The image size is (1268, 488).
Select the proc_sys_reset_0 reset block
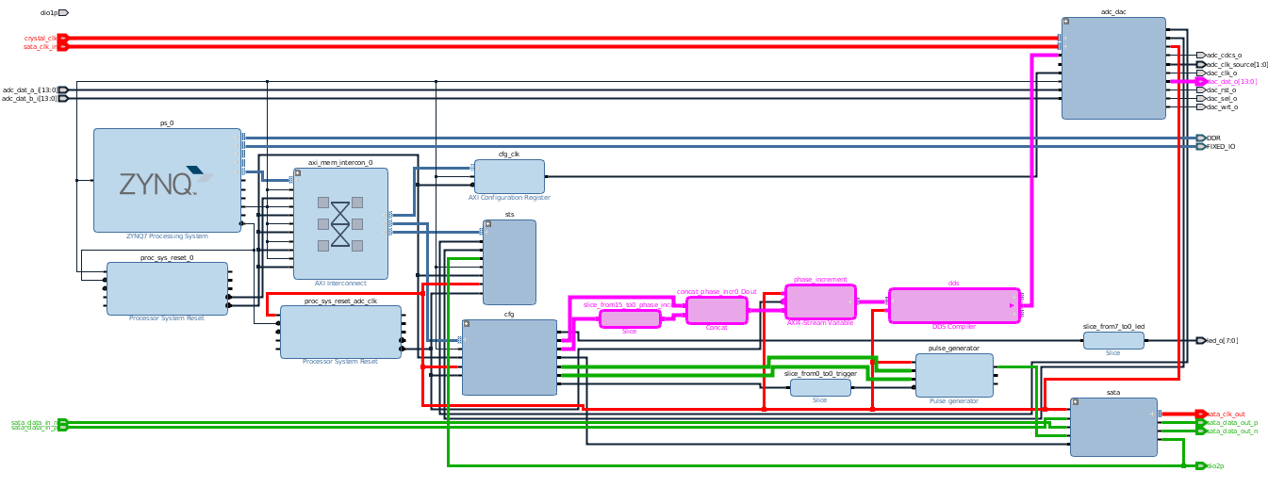tap(167, 288)
